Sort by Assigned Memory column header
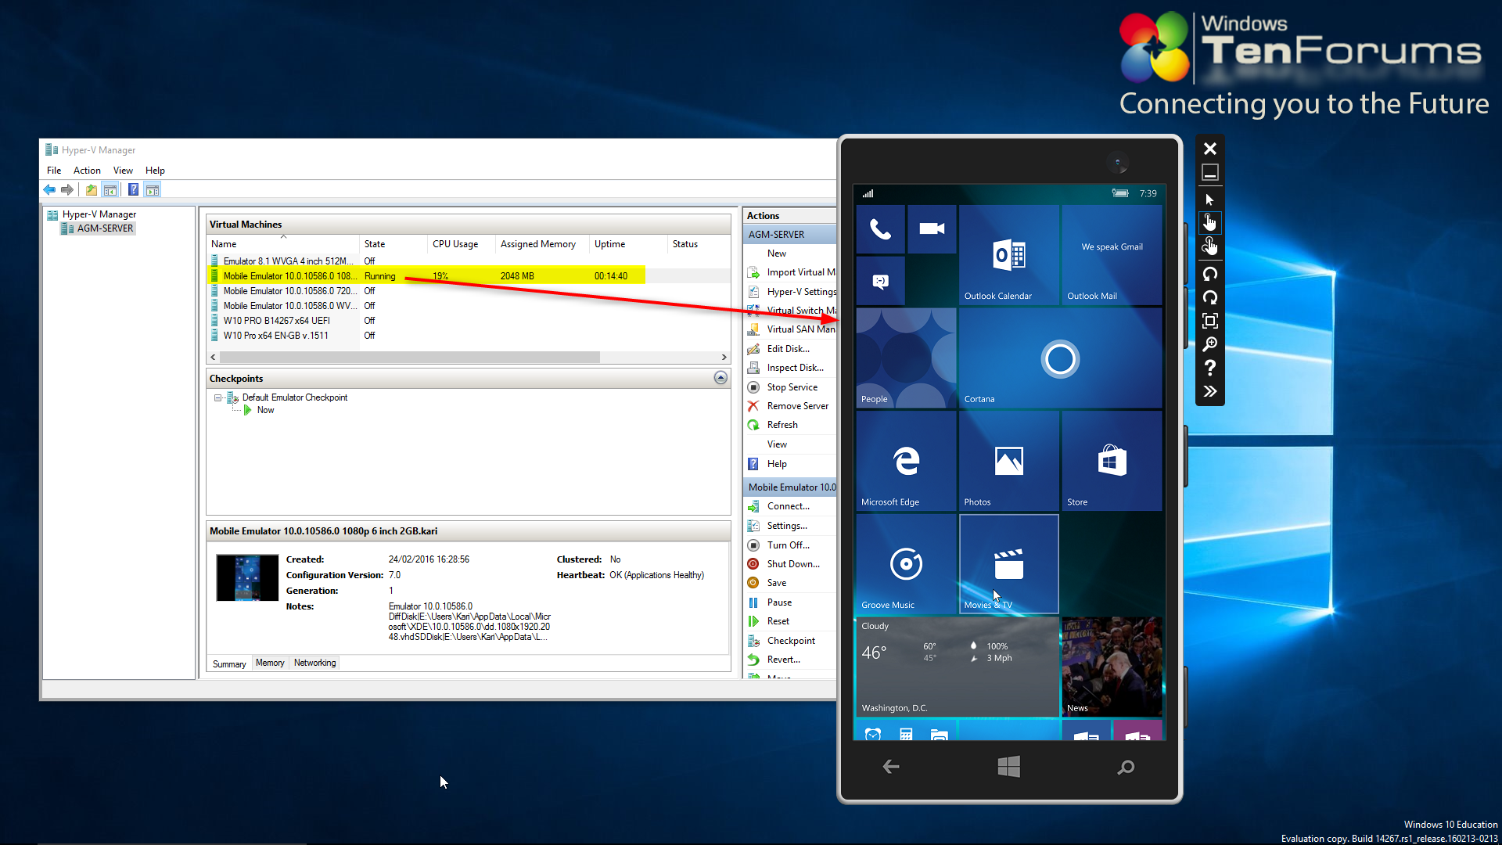The image size is (1502, 845). pyautogui.click(x=542, y=244)
